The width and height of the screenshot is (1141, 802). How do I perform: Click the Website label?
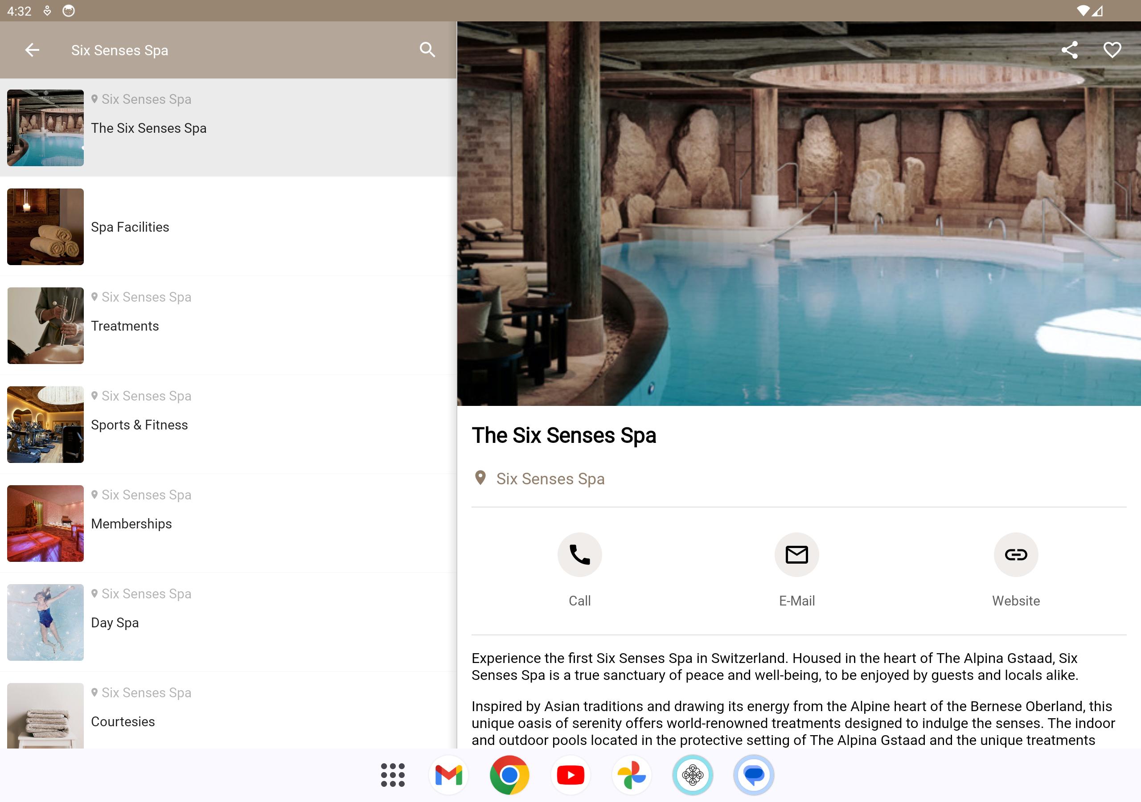tap(1016, 601)
